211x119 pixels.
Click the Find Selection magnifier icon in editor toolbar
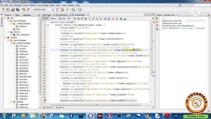(x=75, y=19)
